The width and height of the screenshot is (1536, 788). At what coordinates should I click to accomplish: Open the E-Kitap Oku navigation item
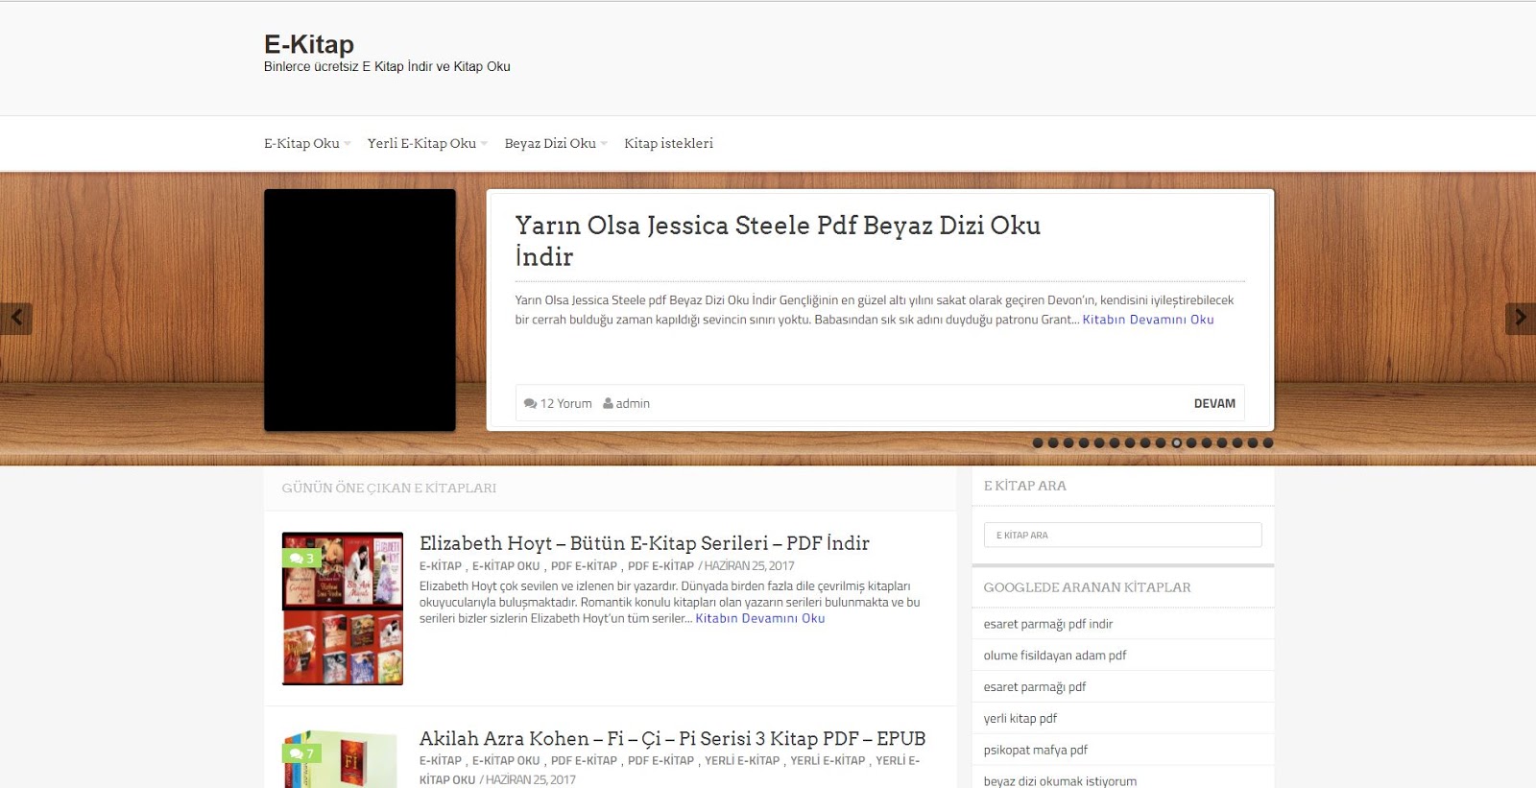[x=301, y=143]
